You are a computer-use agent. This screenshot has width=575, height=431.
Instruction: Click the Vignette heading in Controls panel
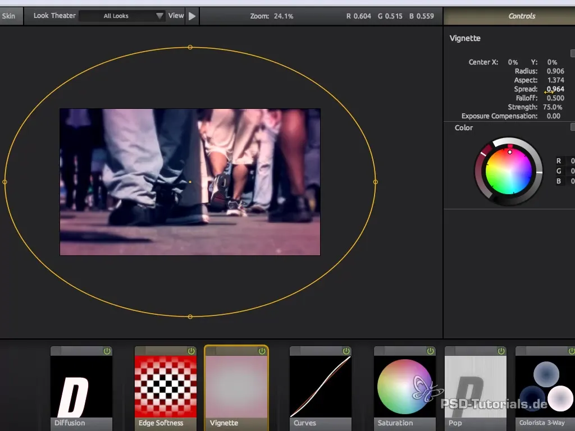[x=464, y=38]
